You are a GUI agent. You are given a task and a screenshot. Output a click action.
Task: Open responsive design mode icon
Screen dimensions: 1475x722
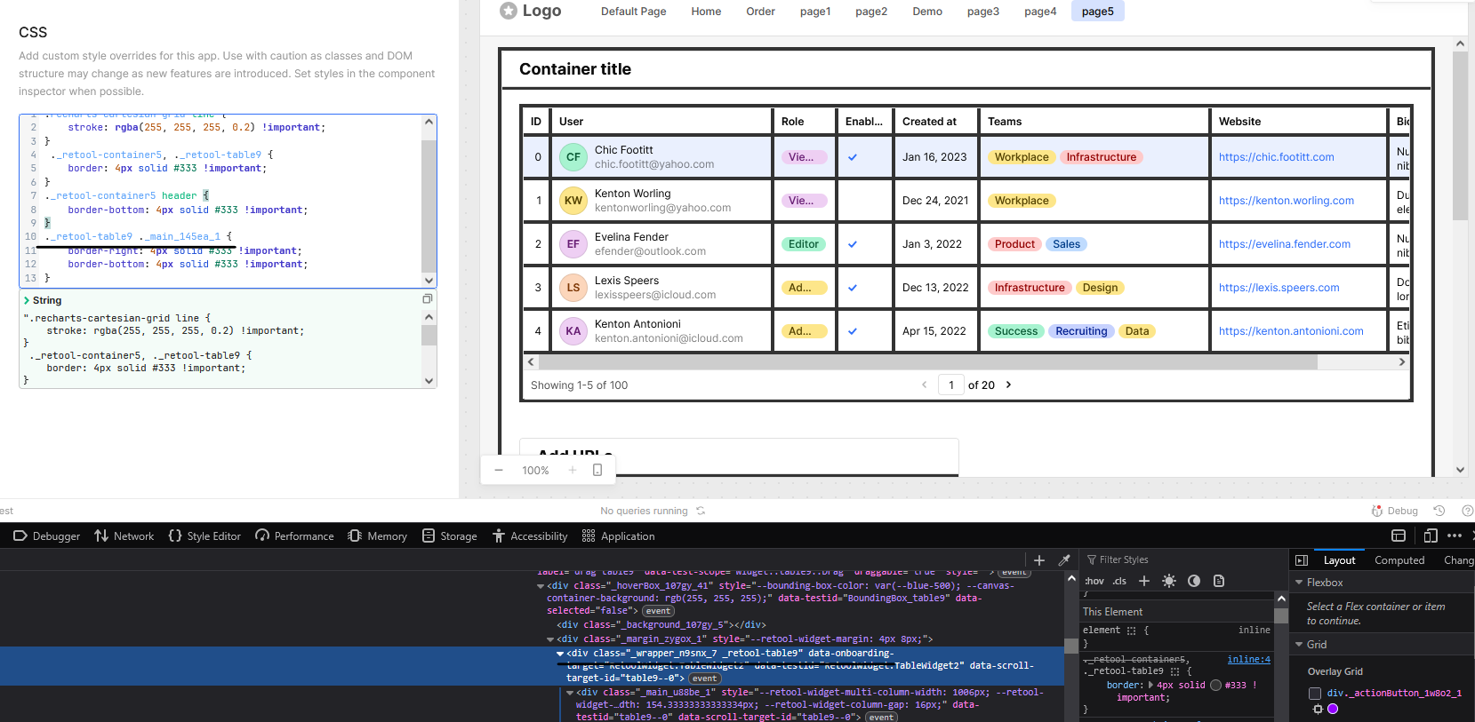tap(1431, 536)
